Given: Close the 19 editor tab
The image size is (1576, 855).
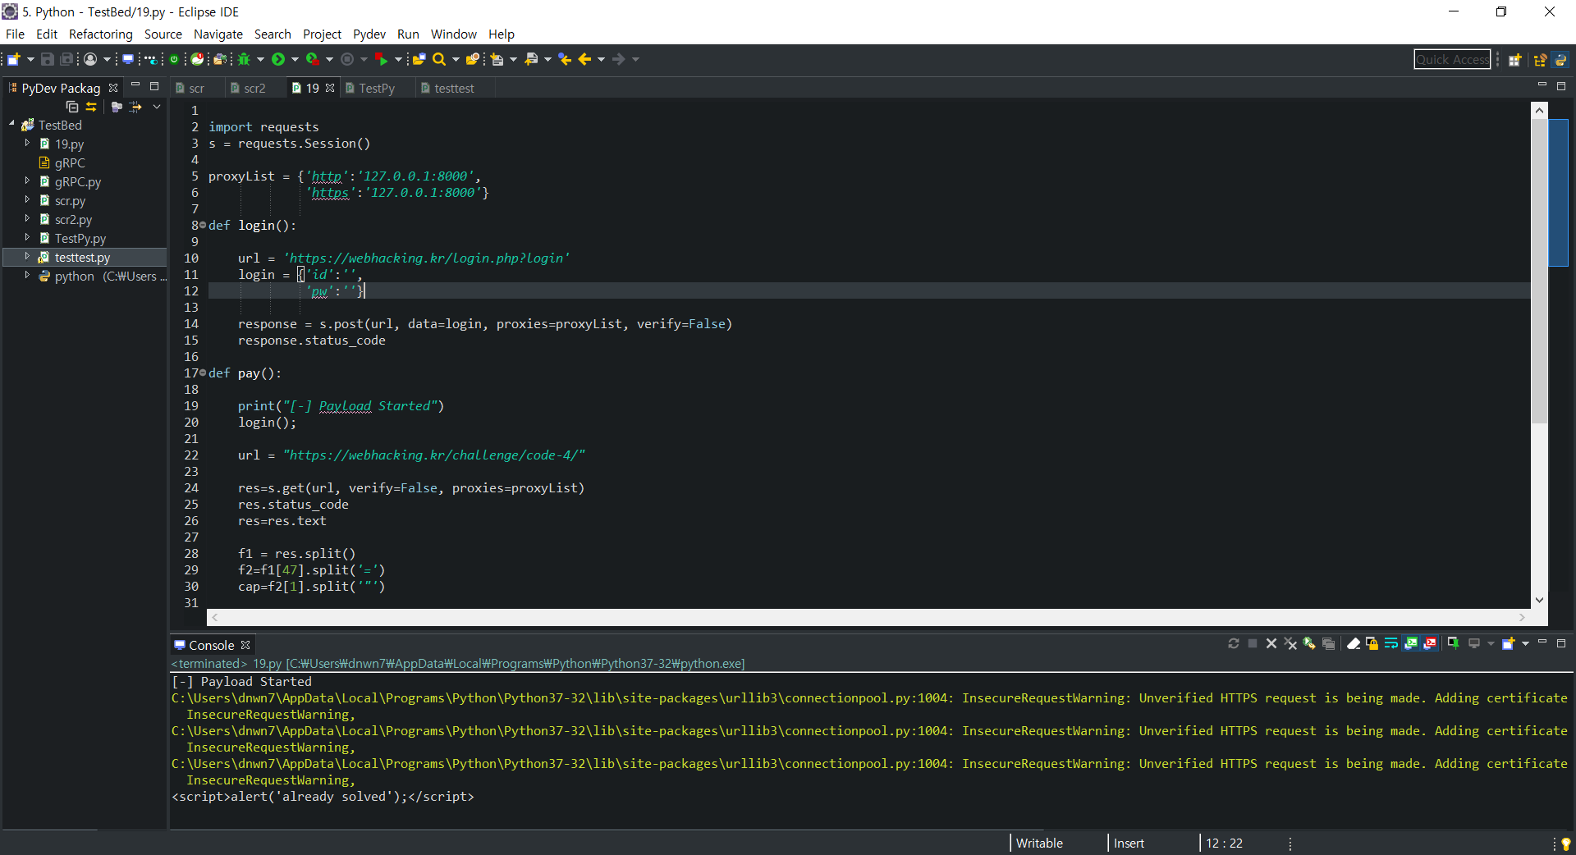Looking at the screenshot, I should (x=330, y=88).
